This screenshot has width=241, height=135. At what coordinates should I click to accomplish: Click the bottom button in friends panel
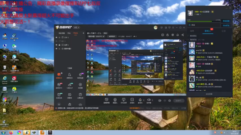(x=209, y=94)
